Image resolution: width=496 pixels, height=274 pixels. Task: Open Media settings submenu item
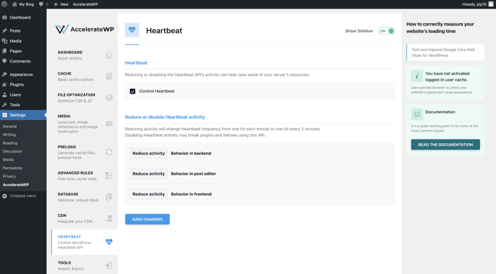[x=8, y=160]
